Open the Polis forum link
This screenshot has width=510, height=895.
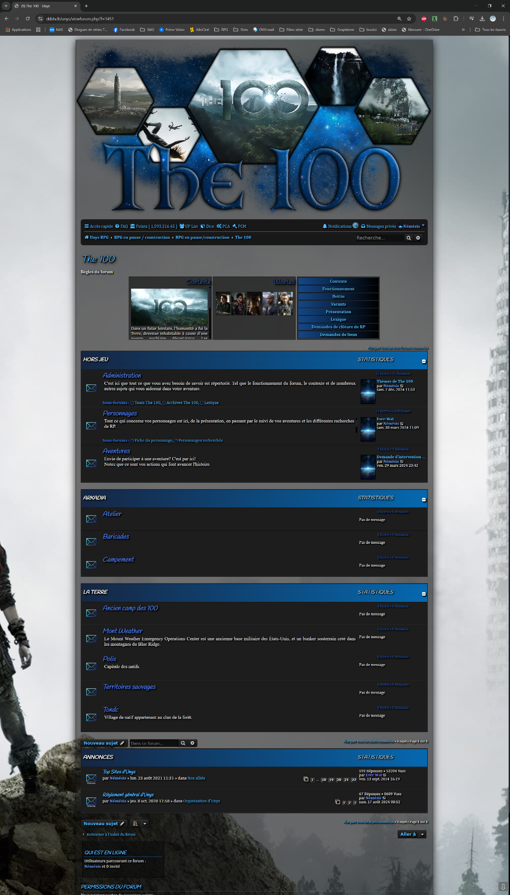point(109,659)
